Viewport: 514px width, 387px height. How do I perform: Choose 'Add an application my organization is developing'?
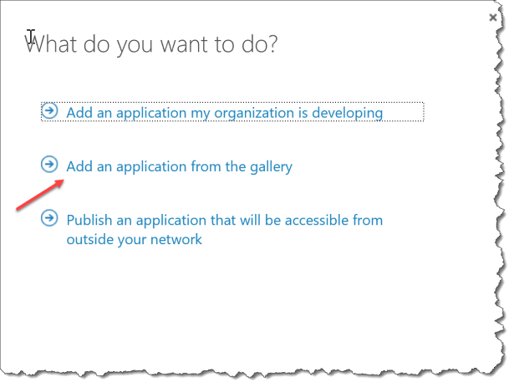pyautogui.click(x=224, y=112)
